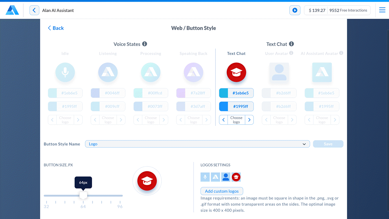Select the Processing state logo icon

[x=150, y=72]
